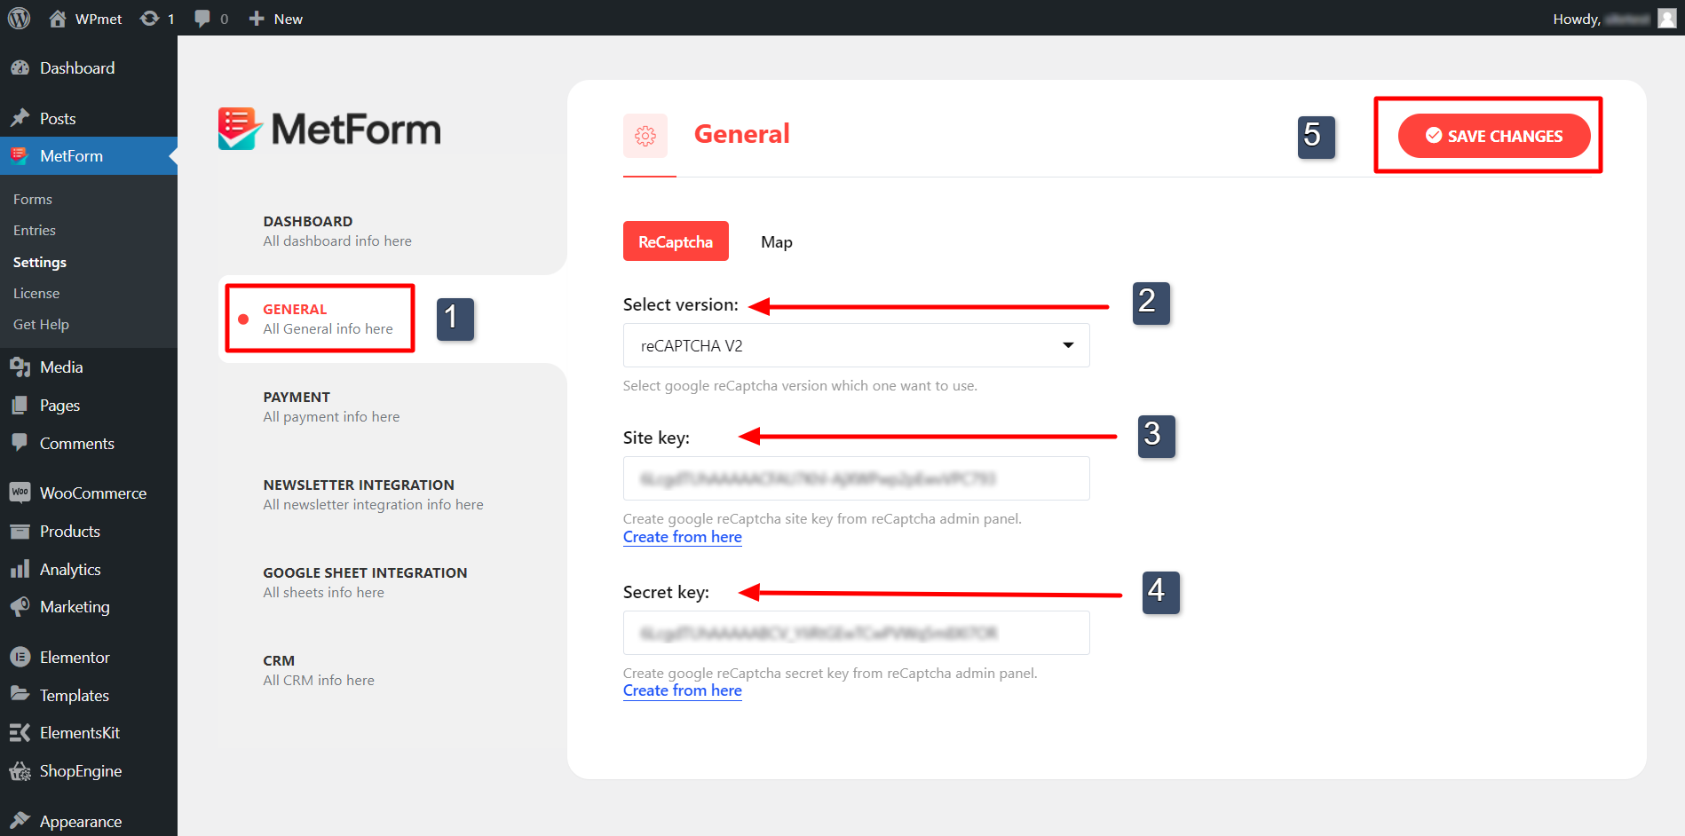Viewport: 1685px width, 836px height.
Task: Click the Comments icon in sidebar
Action: pos(20,443)
